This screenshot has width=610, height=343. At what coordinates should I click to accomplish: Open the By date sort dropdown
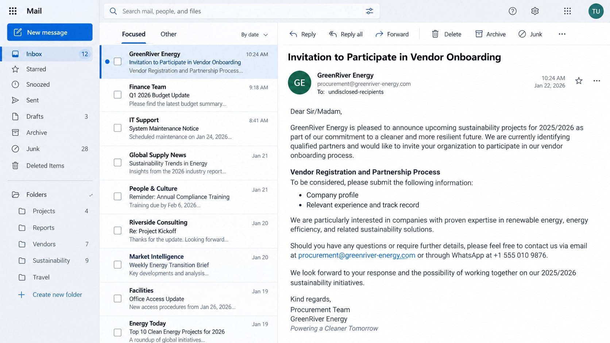coord(254,35)
